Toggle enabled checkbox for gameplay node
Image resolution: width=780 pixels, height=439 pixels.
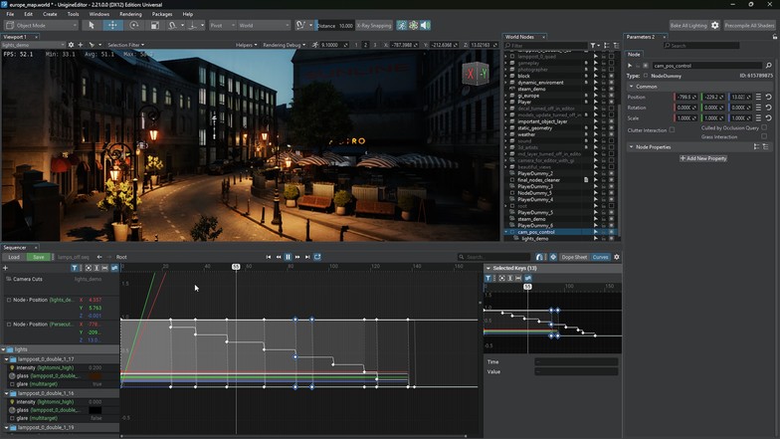coord(611,63)
